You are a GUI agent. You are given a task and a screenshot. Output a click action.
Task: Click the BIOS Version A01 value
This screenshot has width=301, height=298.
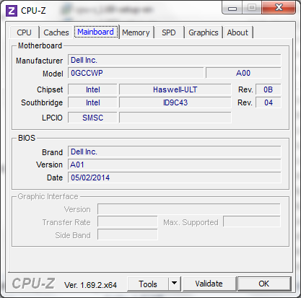[175, 165]
